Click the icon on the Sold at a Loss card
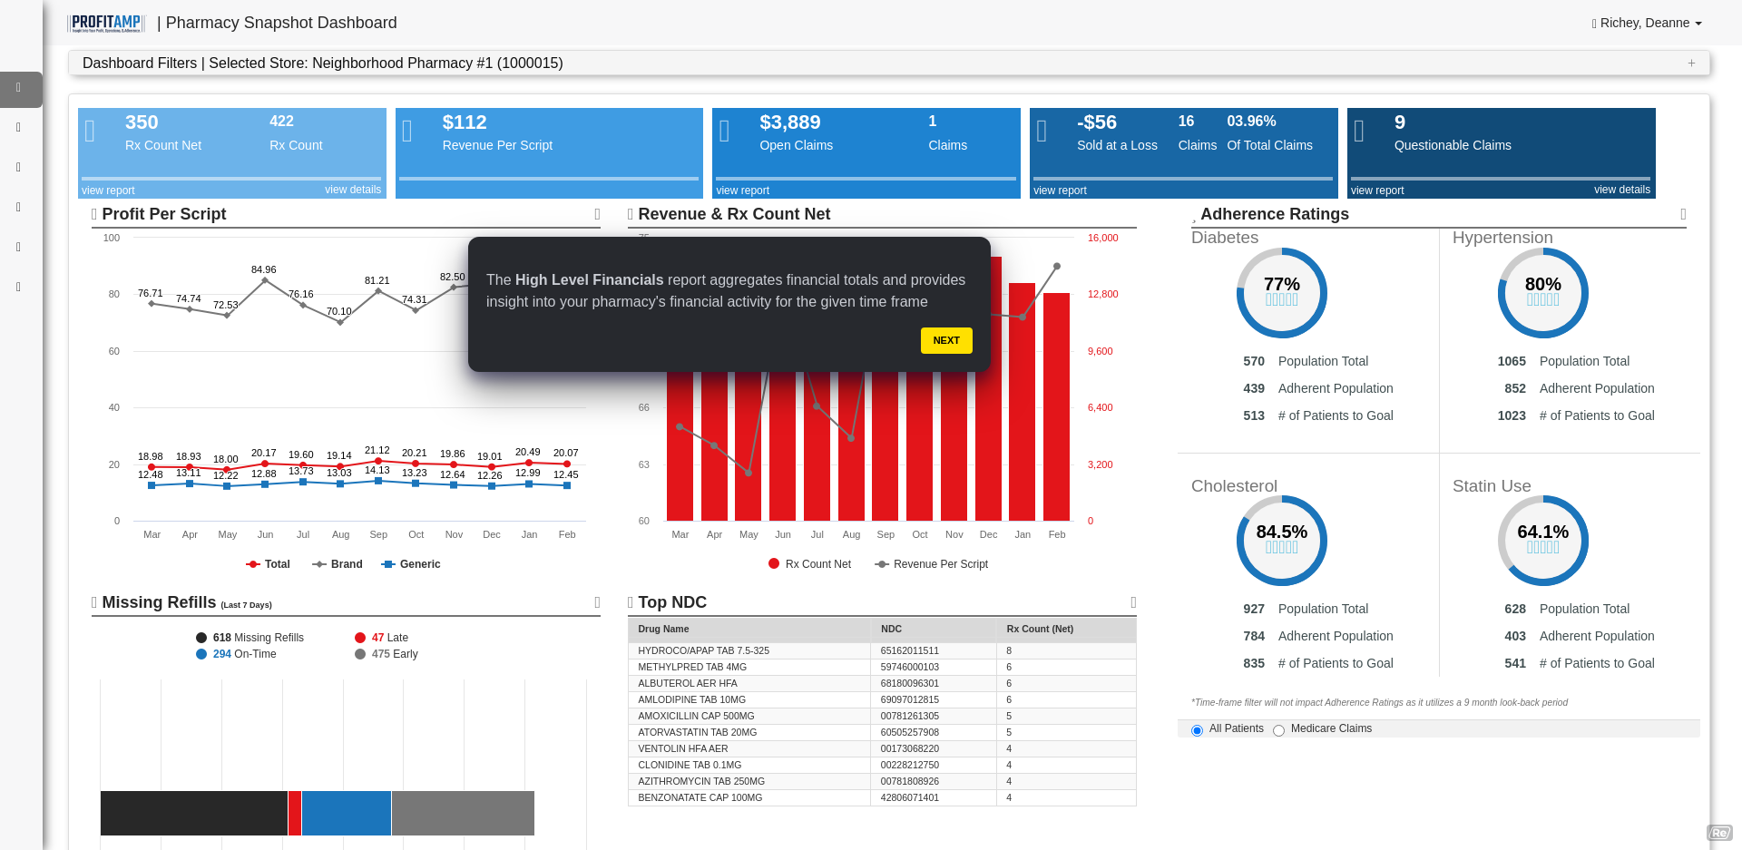Screen dimensions: 1742x850 coord(1042,132)
